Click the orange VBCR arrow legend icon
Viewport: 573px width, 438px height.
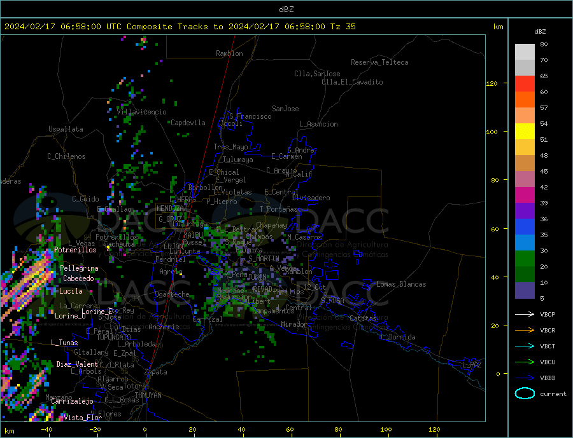coord(525,331)
